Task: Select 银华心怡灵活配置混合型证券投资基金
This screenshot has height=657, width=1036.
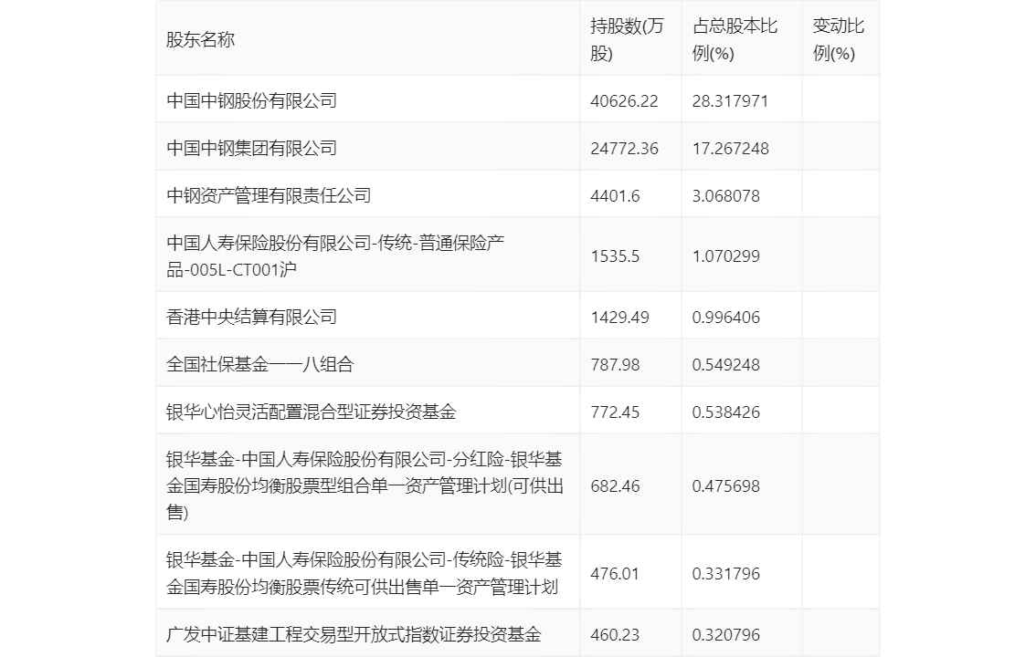Action: point(312,412)
